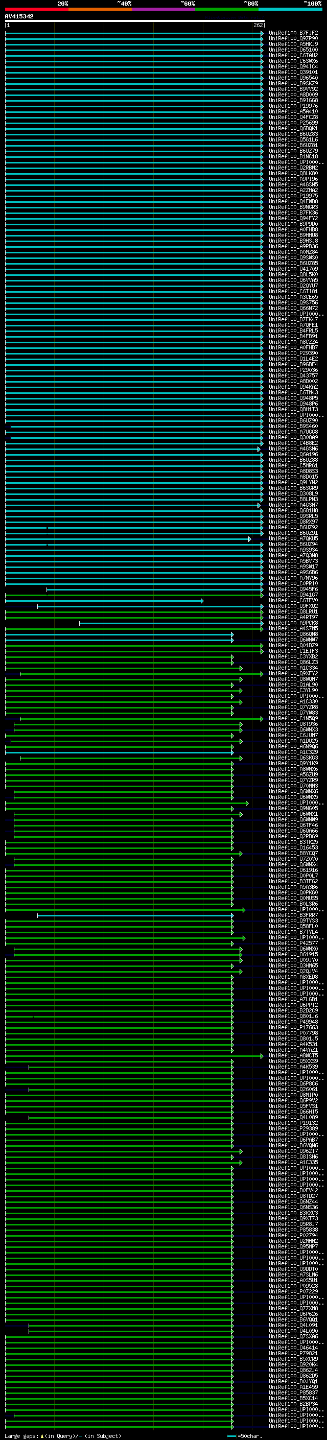Click the short cyan bar for UniRef100_C6TEV0

104,601
